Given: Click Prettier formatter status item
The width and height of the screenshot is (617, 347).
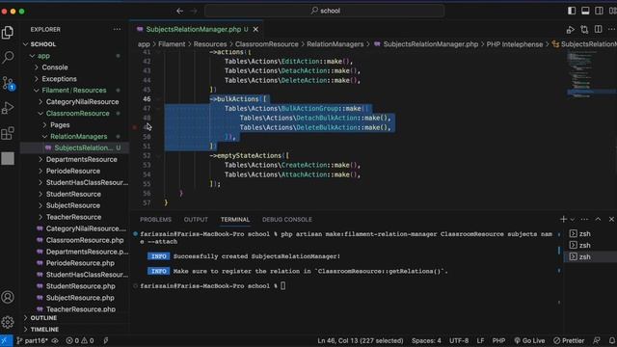Looking at the screenshot, I should (x=569, y=340).
